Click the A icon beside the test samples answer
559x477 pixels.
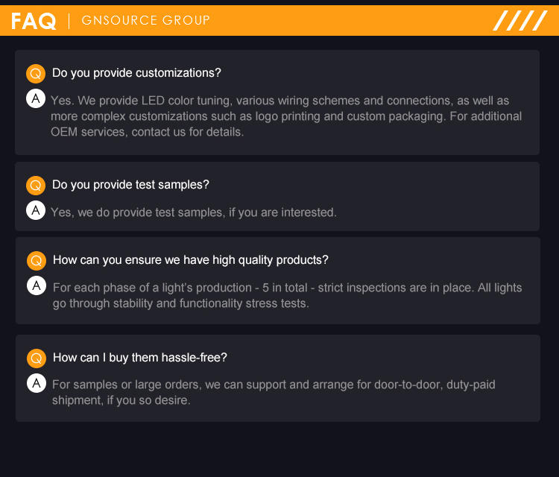(36, 210)
